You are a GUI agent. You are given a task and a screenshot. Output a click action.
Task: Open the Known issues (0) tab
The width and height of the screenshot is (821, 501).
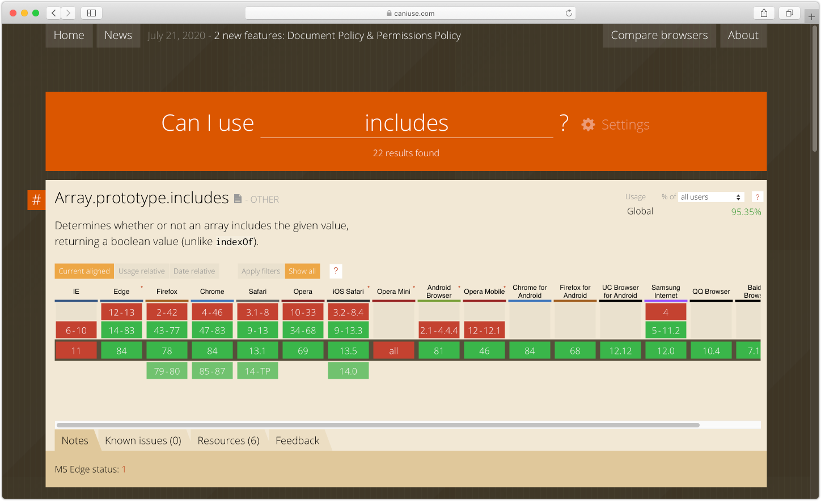[x=143, y=440]
